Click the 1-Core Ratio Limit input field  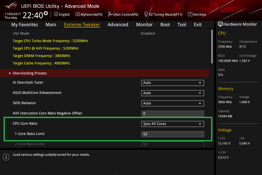173,134
